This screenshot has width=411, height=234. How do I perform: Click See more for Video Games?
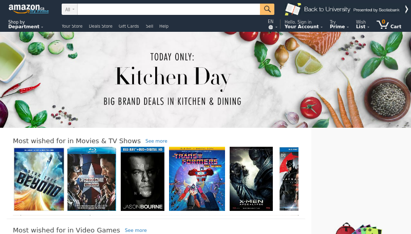136,230
